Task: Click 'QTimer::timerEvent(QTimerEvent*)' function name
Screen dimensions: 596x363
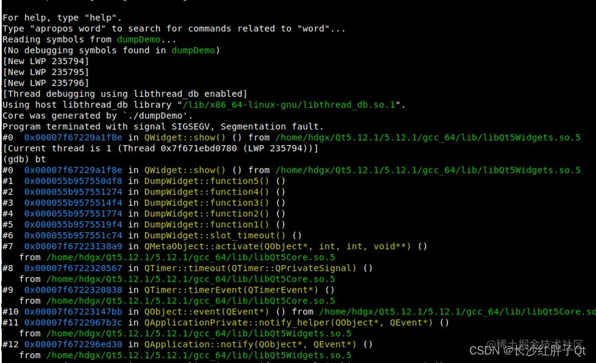Action: tap(231, 290)
